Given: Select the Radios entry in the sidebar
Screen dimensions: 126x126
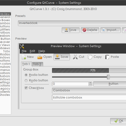Looking at the screenshot, I should pyautogui.click(x=5, y=54).
